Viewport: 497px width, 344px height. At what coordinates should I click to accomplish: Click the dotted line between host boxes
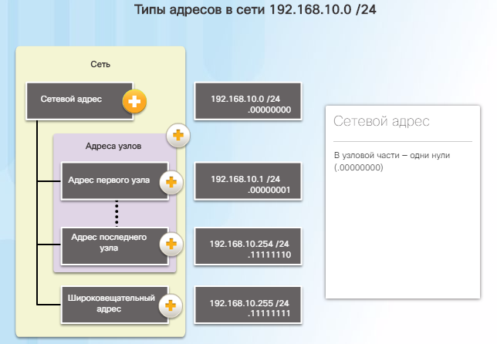pyautogui.click(x=117, y=213)
